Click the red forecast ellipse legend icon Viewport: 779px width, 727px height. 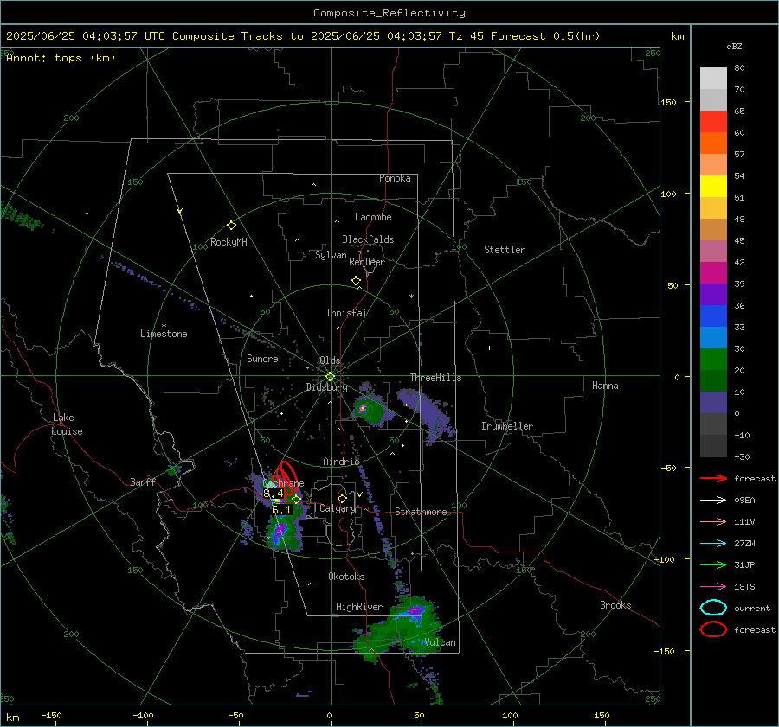click(x=713, y=629)
